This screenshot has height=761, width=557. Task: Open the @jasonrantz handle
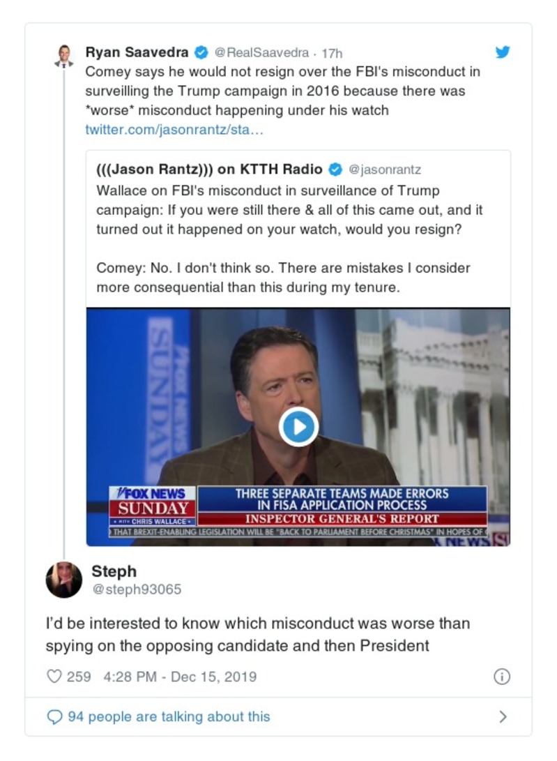click(x=384, y=169)
